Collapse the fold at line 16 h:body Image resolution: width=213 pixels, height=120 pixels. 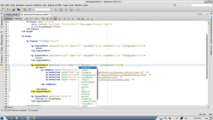[8, 36]
